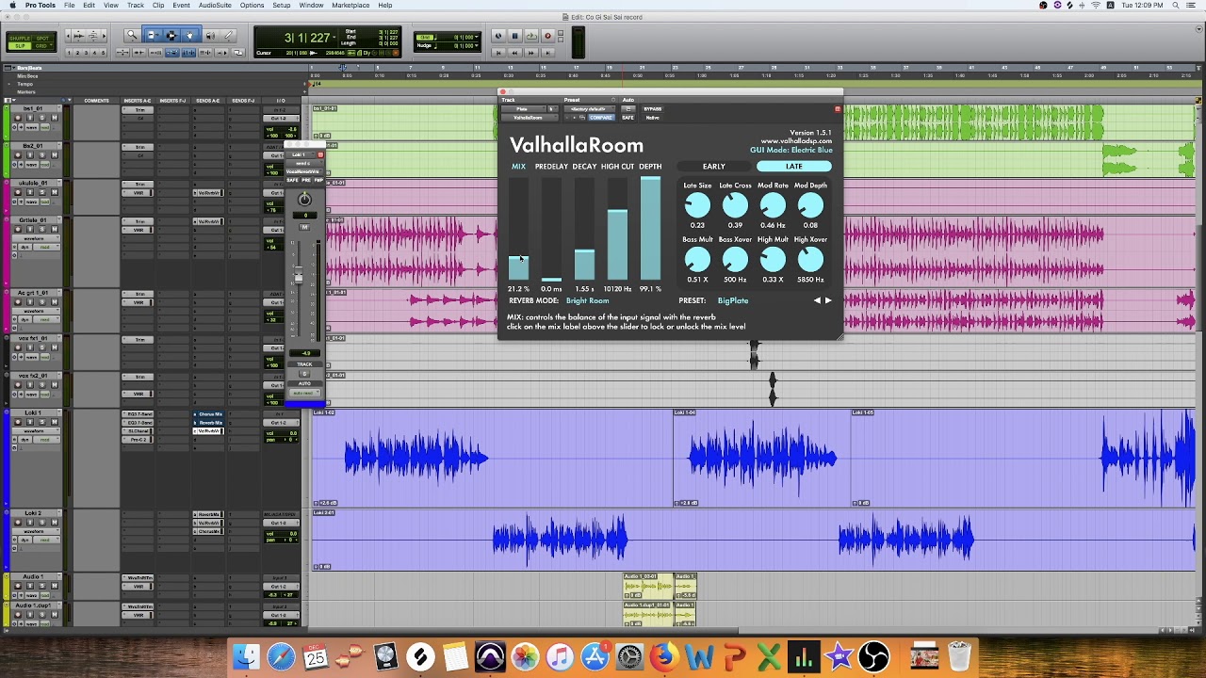Open the App Store from the dock

[x=595, y=656]
